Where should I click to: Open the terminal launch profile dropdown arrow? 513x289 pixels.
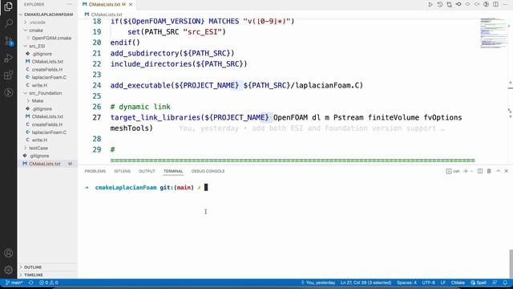pos(472,171)
